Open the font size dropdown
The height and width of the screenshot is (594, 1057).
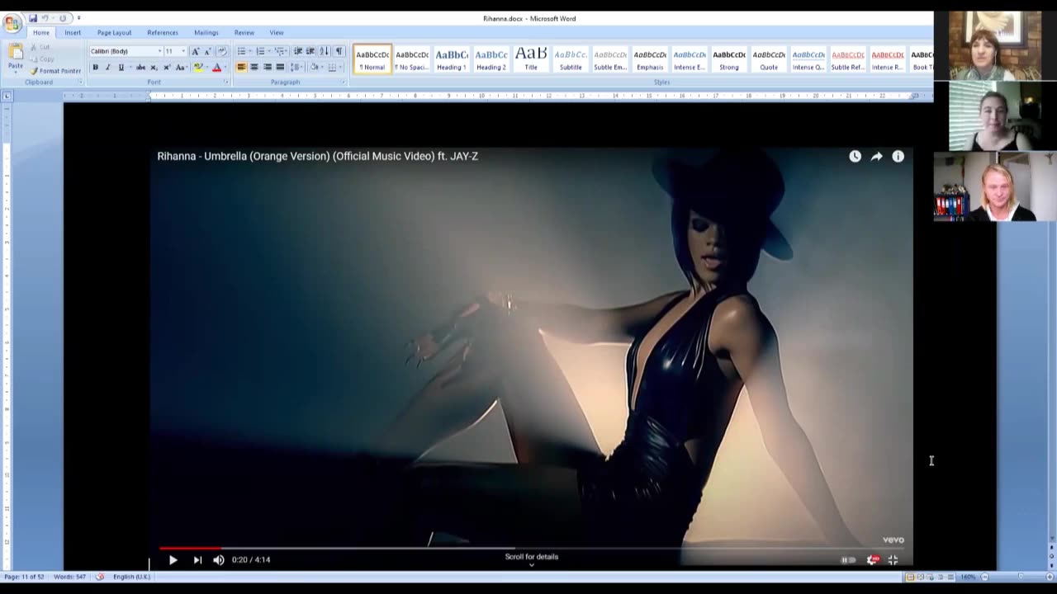pyautogui.click(x=183, y=51)
